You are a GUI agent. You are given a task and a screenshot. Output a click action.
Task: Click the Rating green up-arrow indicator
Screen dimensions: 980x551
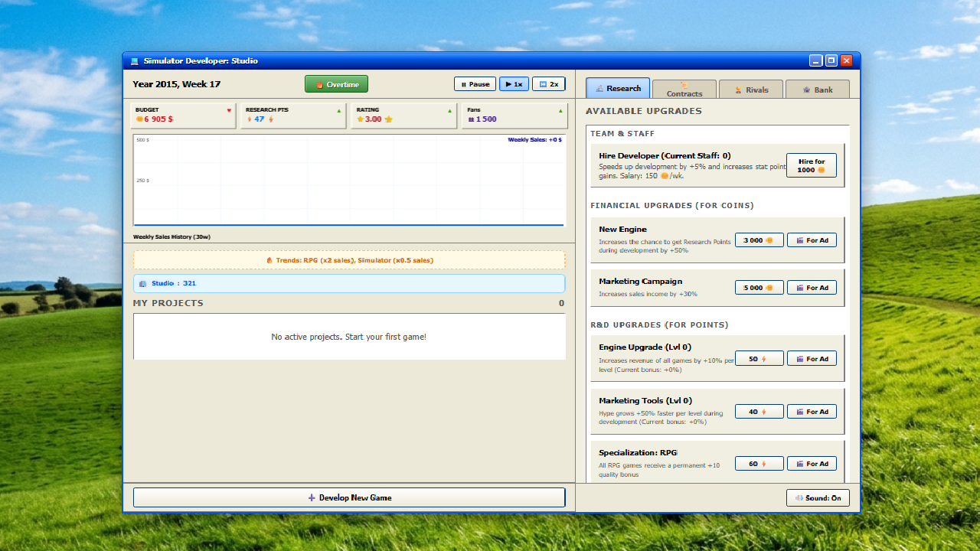[x=449, y=110]
